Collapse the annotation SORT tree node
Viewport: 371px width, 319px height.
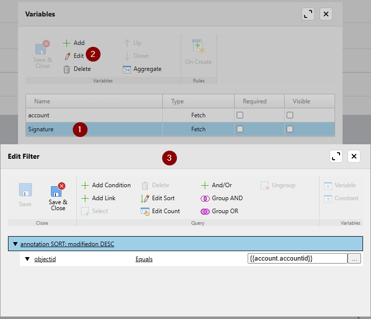click(x=15, y=244)
